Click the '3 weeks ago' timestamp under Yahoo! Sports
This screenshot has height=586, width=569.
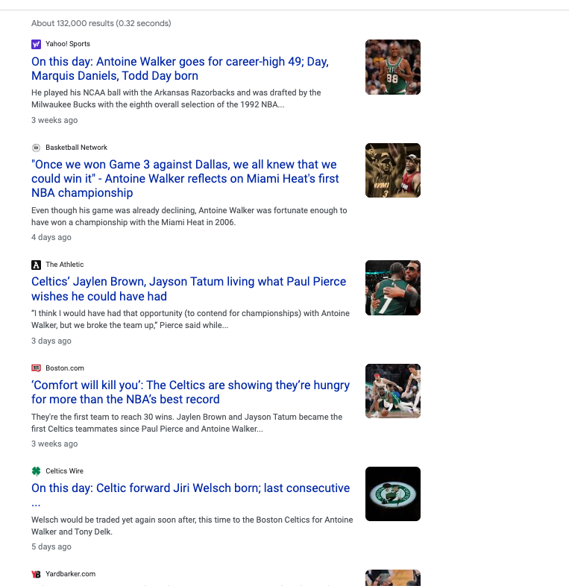tap(54, 120)
